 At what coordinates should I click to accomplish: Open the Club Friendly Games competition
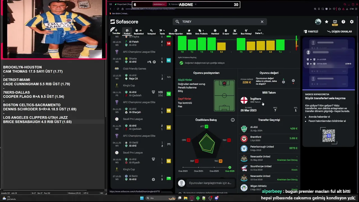134,69
